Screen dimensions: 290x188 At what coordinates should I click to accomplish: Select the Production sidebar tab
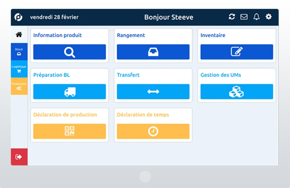19,86
